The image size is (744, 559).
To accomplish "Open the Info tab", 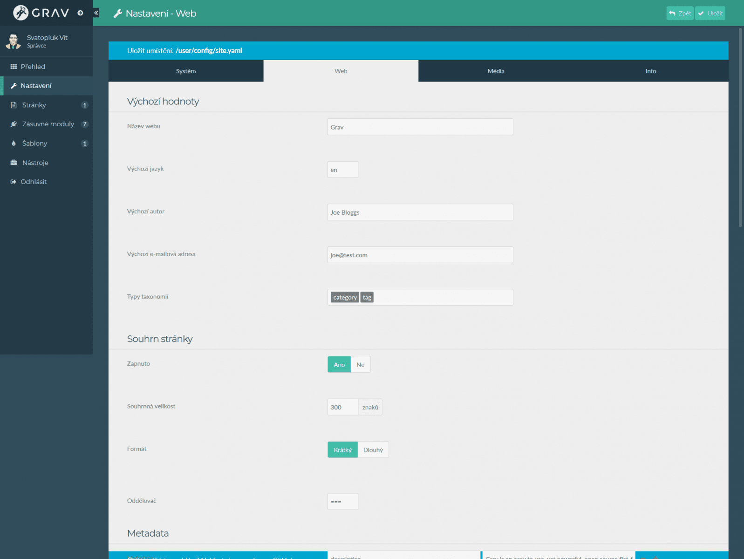I will (x=651, y=71).
